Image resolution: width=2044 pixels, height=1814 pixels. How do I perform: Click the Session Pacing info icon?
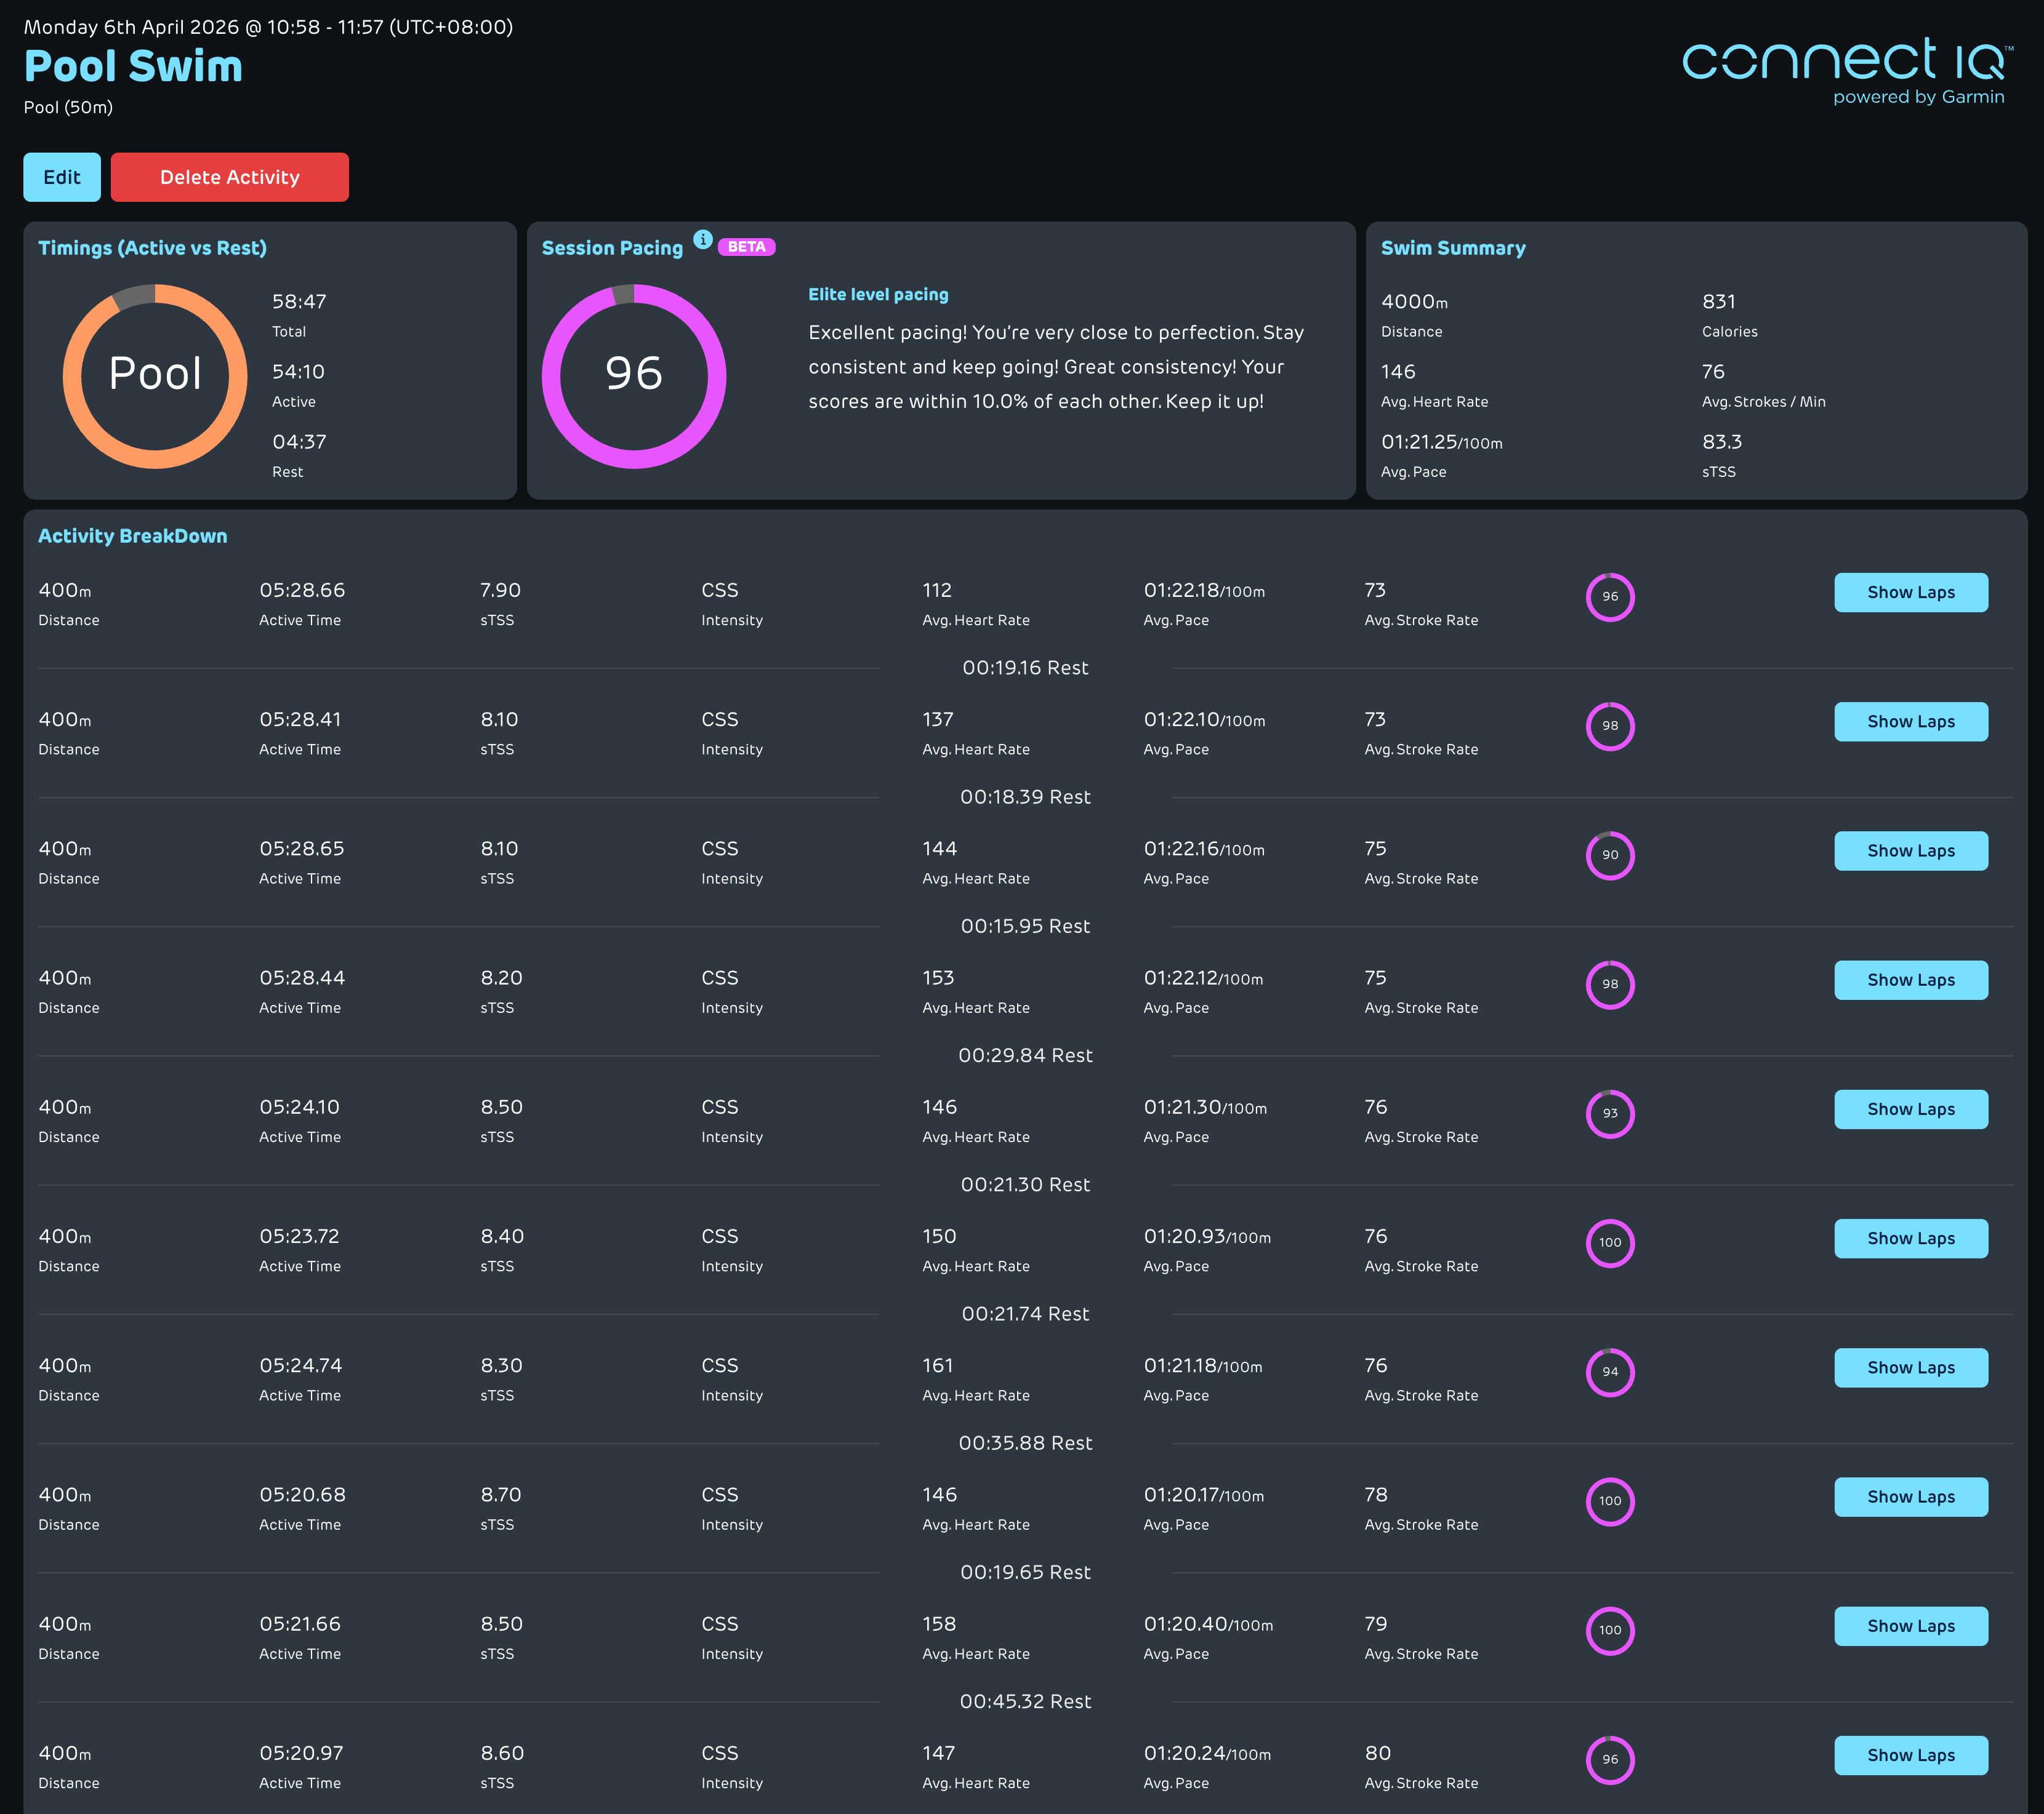(x=703, y=240)
